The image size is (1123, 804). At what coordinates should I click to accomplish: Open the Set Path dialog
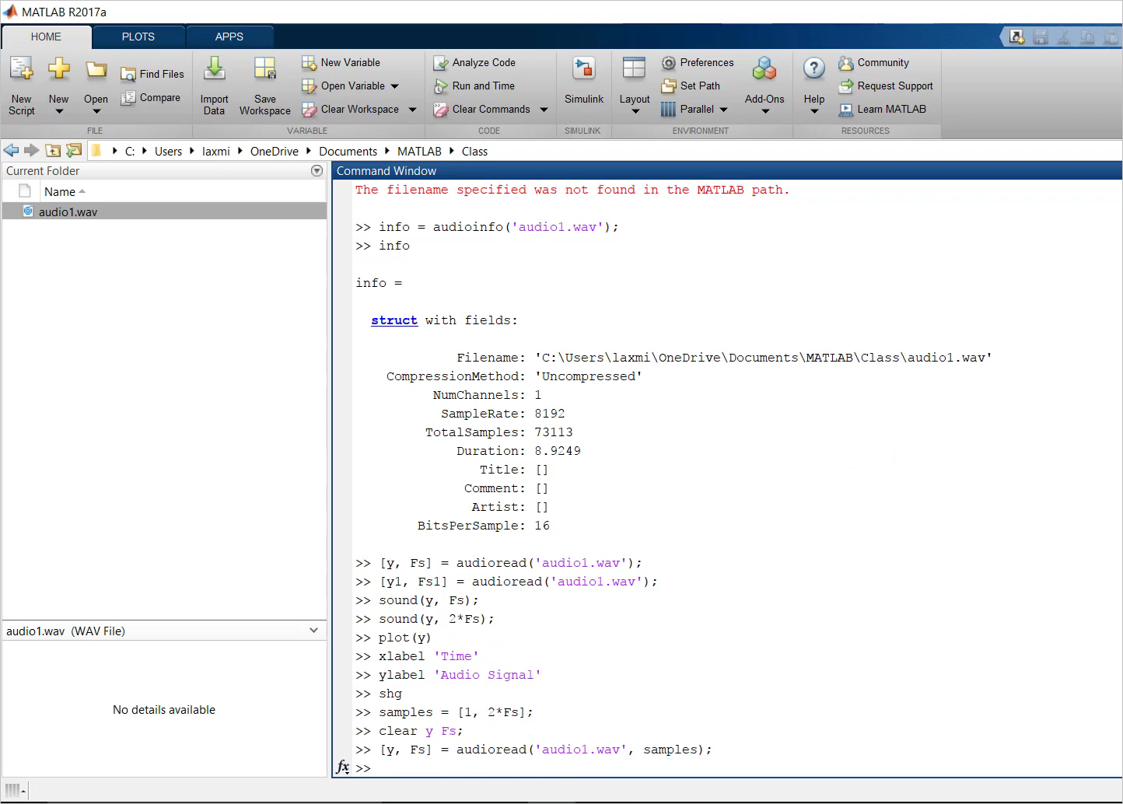pos(691,86)
